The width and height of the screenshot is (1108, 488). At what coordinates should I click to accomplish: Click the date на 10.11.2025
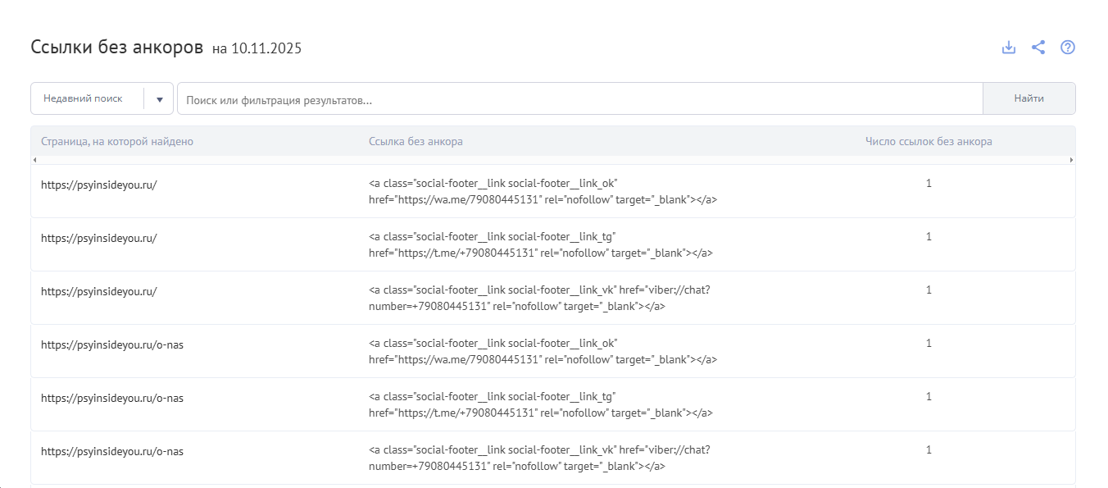tap(257, 49)
